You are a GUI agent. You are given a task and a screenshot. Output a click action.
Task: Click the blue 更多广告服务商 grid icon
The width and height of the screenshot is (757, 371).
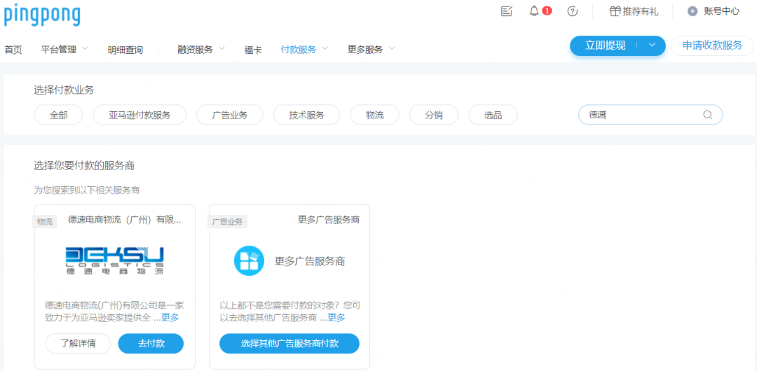pyautogui.click(x=249, y=261)
